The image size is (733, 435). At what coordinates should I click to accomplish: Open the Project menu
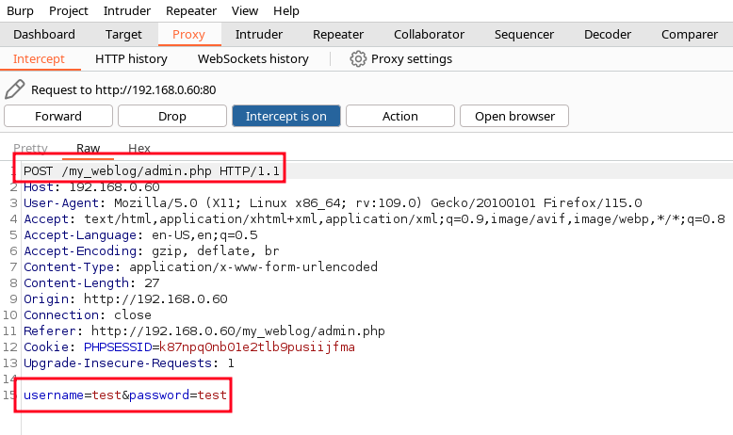tap(68, 10)
